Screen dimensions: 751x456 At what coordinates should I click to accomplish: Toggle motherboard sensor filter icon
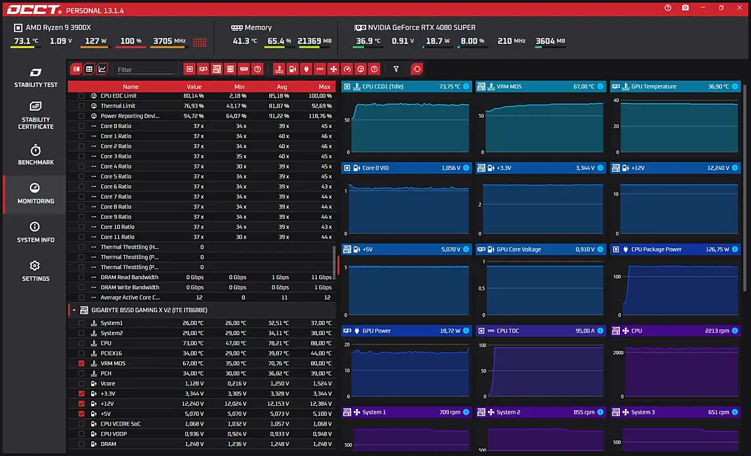coord(216,69)
